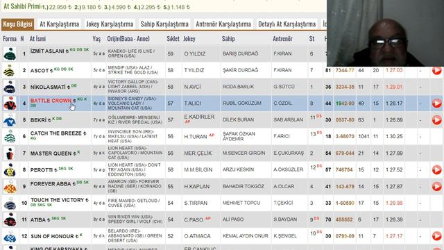This screenshot has height=250, width=444.
Task: Open horse link BATTLE CROWN
Action: [51, 101]
